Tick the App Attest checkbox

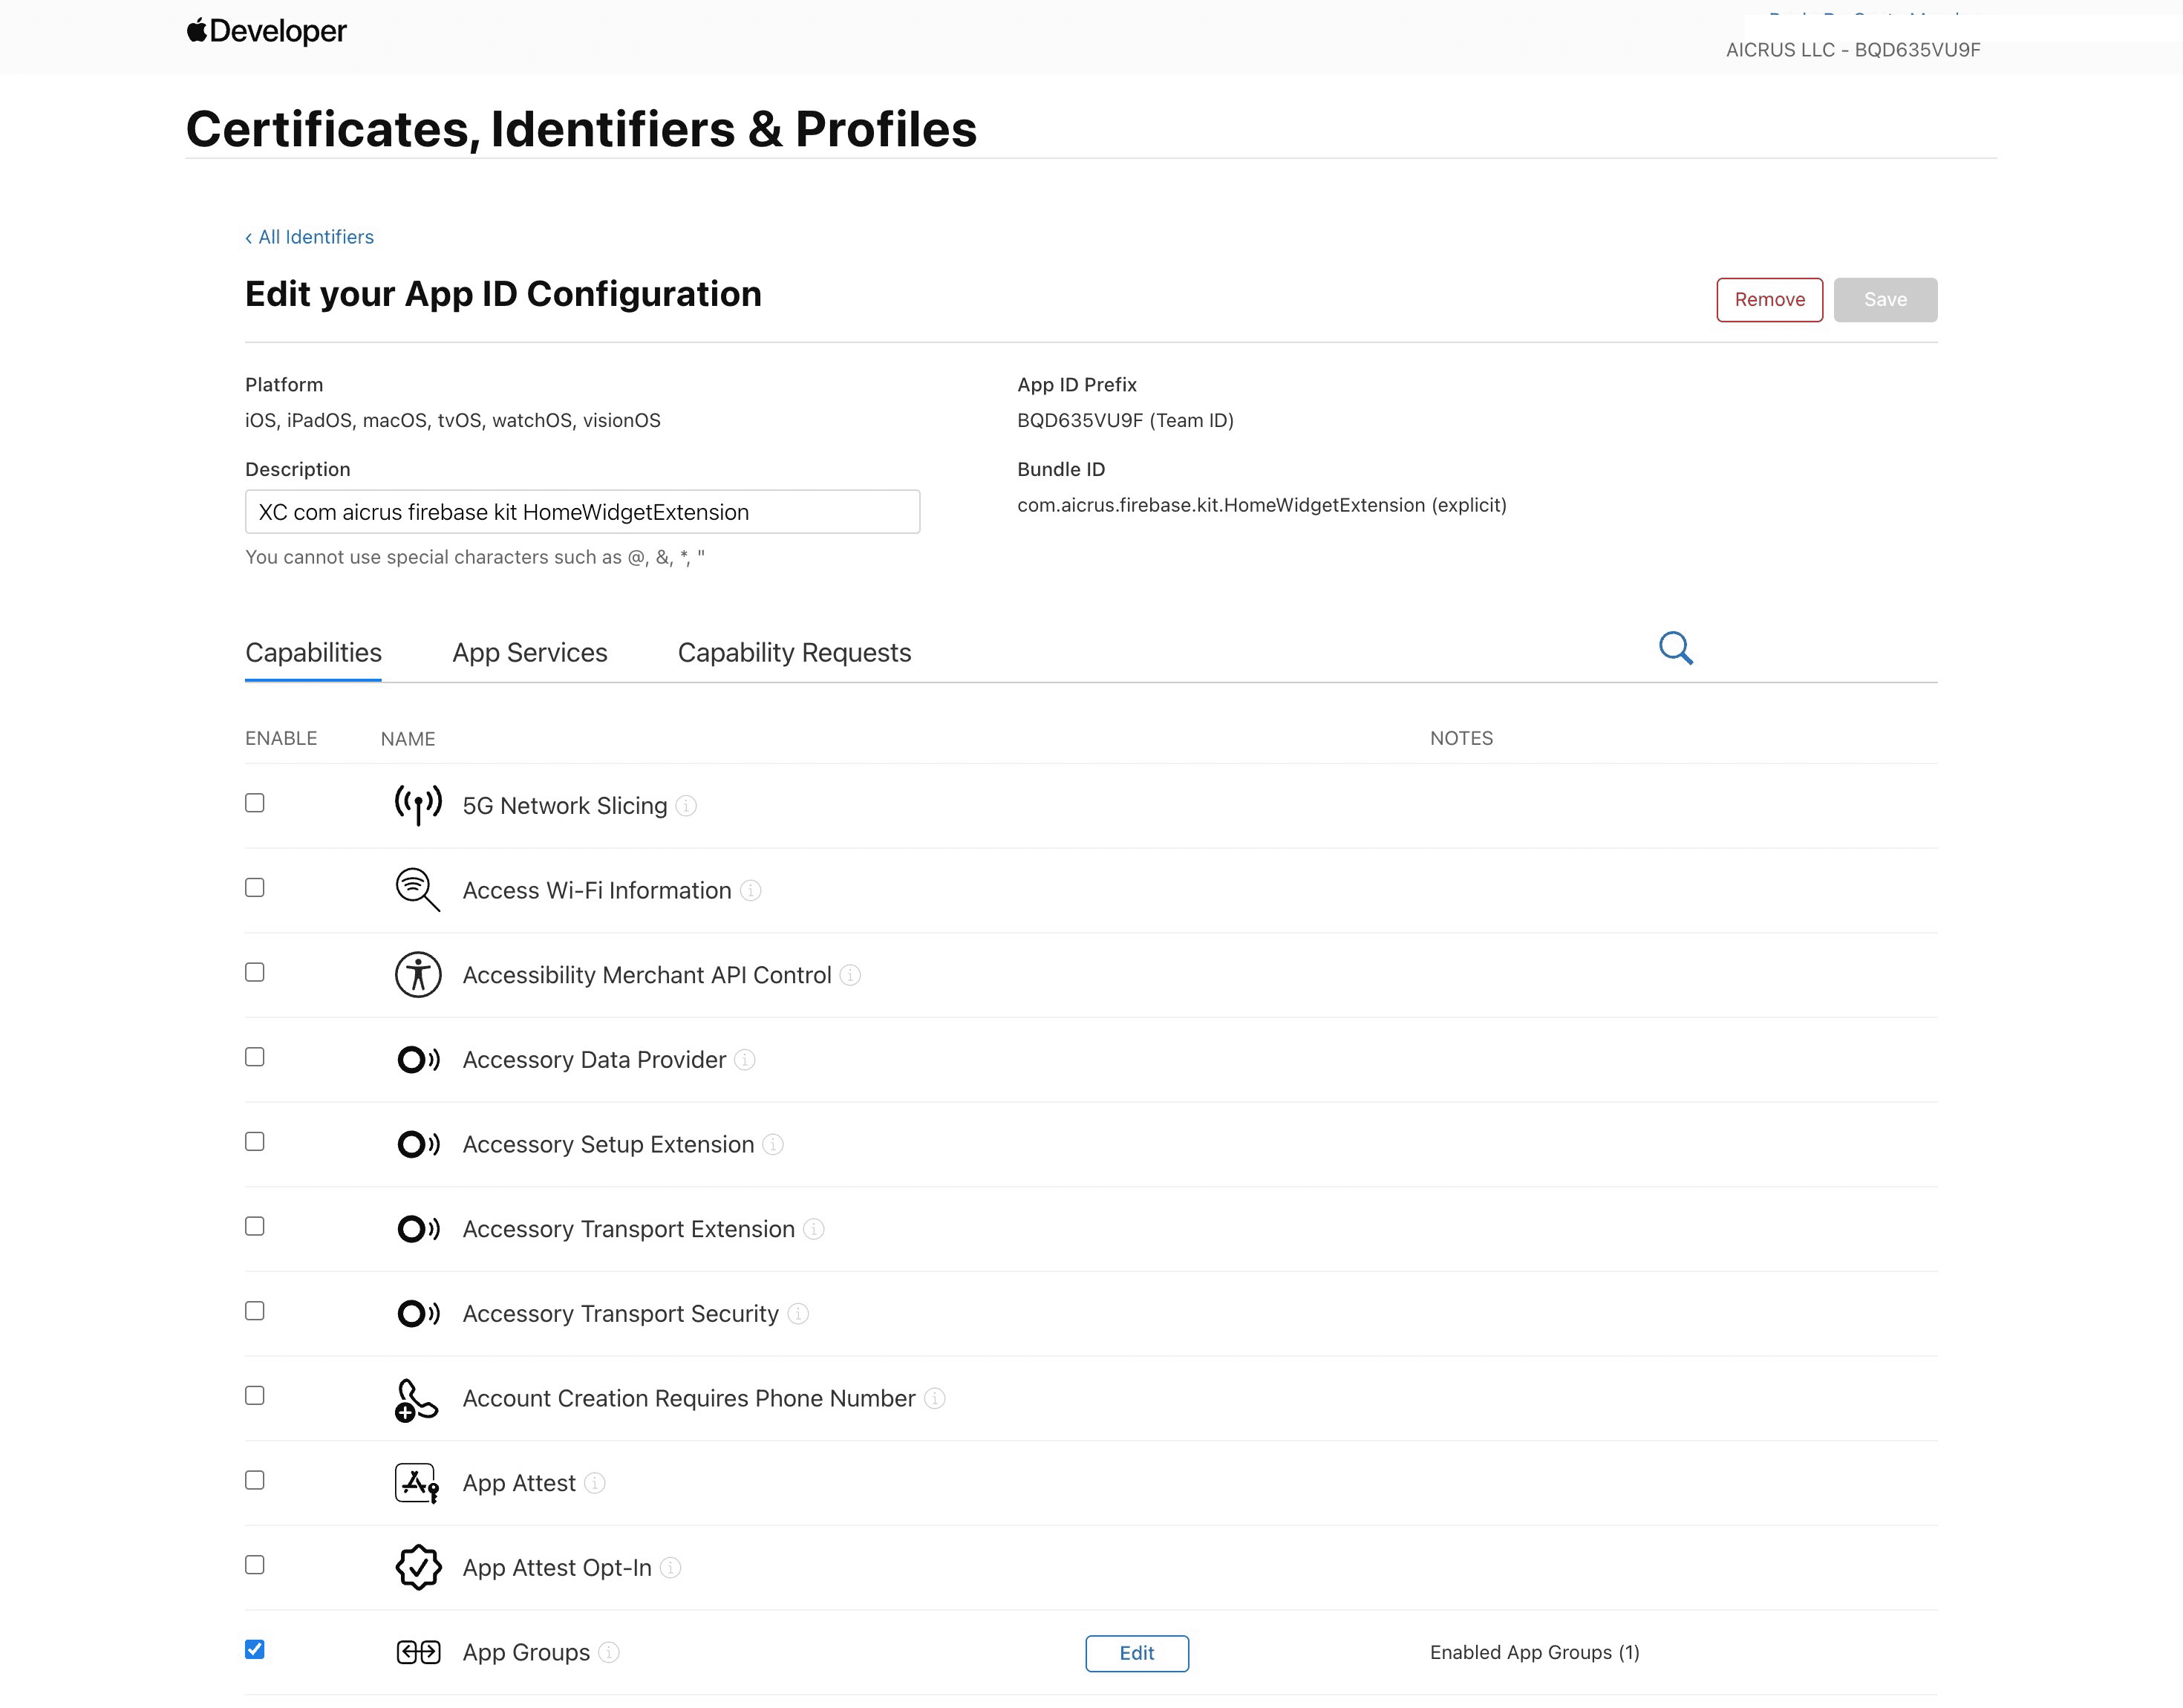tap(255, 1480)
